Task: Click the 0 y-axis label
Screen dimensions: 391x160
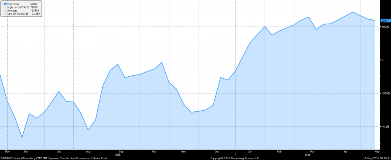Action: pyautogui.click(x=382, y=60)
